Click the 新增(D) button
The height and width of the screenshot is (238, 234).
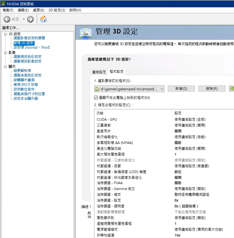pyautogui.click(x=181, y=89)
